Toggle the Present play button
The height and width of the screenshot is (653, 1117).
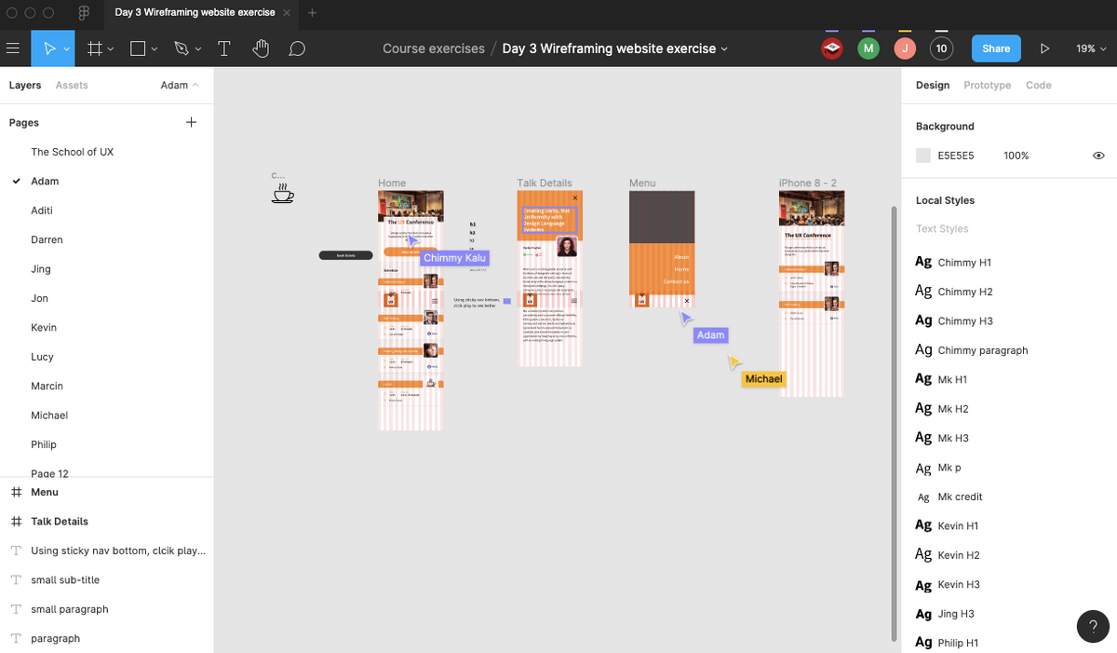tap(1044, 48)
